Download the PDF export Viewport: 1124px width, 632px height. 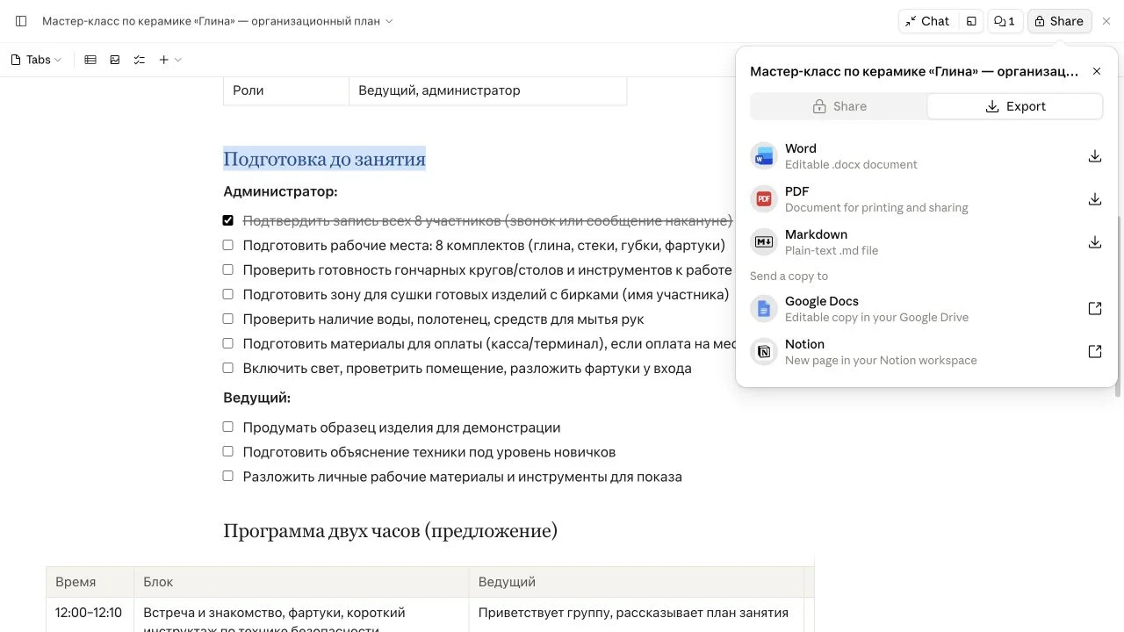1095,199
